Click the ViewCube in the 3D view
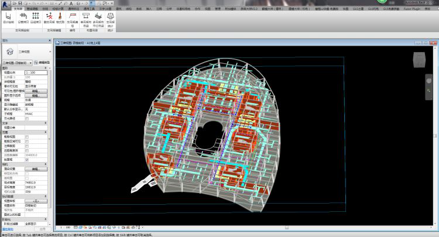The width and height of the screenshot is (439, 237). [x=419, y=60]
